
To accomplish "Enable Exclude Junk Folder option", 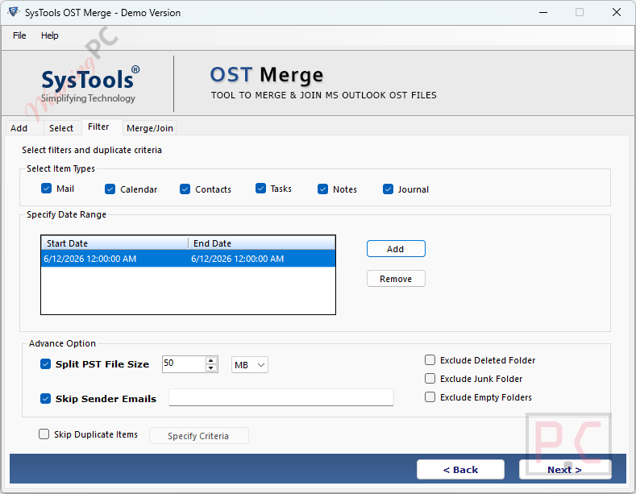I will (x=430, y=379).
